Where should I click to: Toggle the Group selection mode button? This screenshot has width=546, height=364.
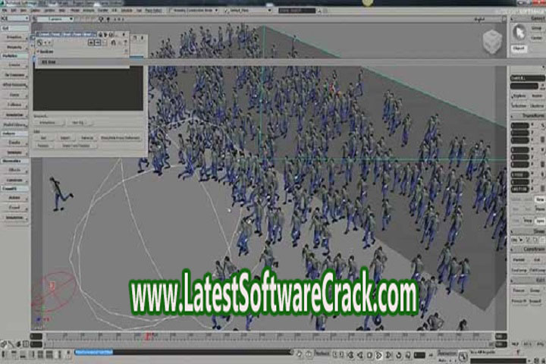535,27
